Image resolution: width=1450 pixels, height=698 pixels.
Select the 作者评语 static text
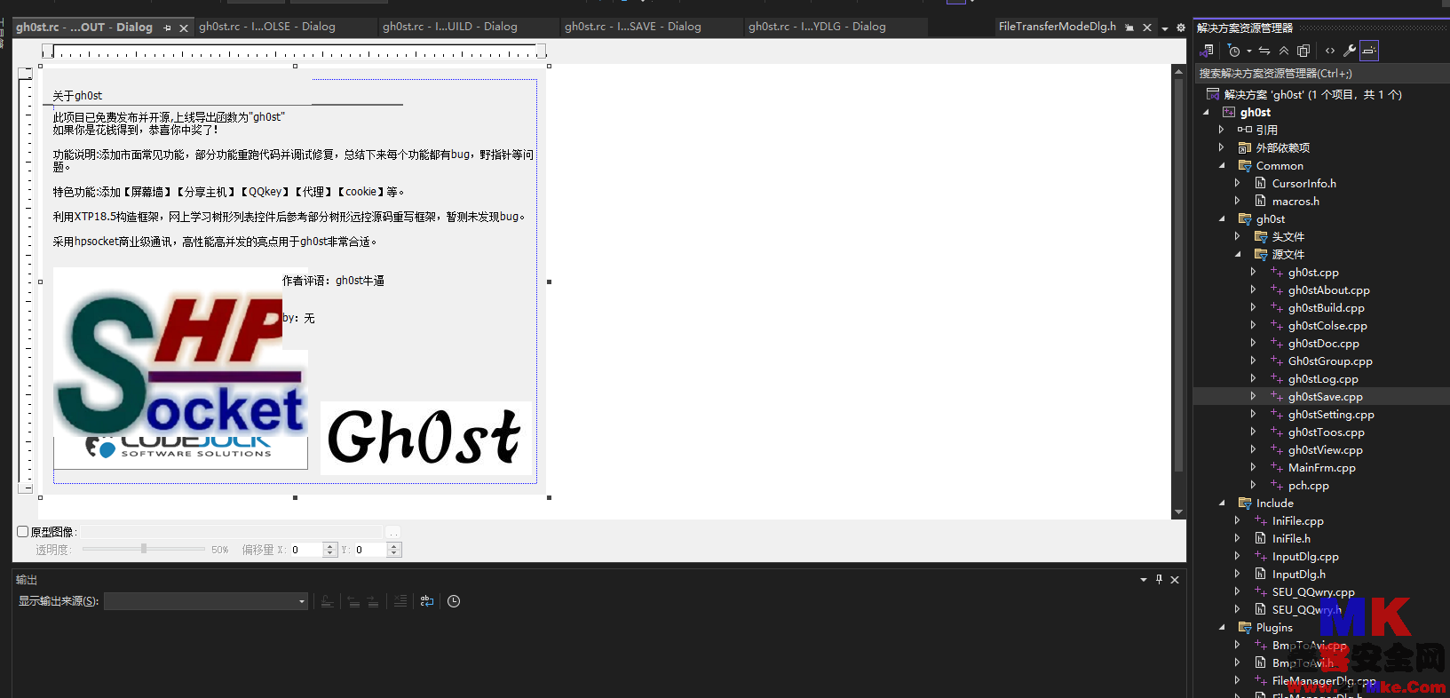point(333,281)
